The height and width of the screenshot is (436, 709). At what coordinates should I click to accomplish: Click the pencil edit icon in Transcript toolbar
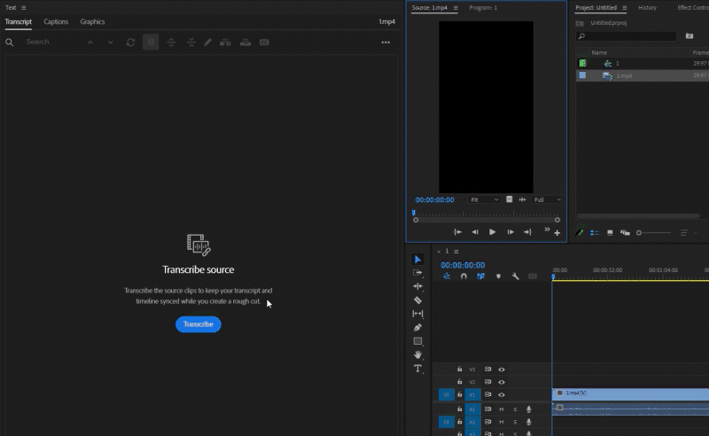(207, 42)
